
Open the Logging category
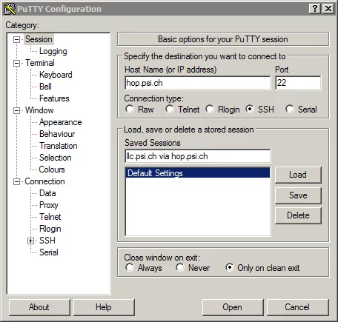(53, 51)
